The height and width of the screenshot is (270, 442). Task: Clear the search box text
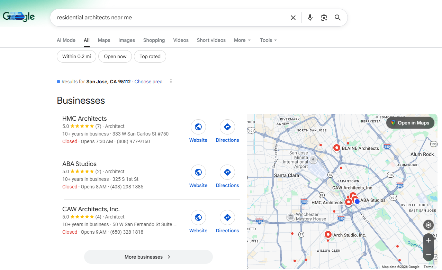[x=293, y=18]
